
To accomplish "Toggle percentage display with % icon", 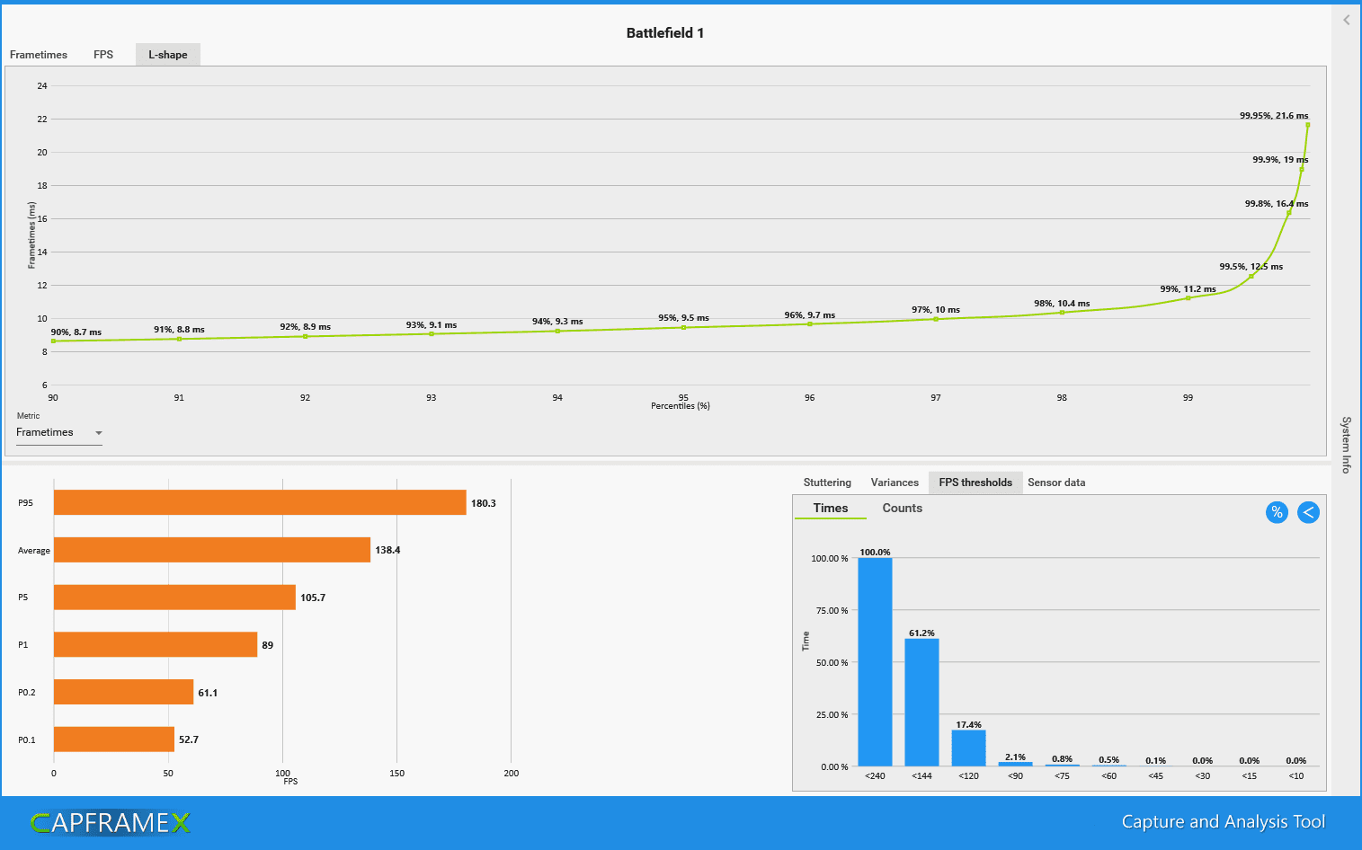I will point(1277,512).
